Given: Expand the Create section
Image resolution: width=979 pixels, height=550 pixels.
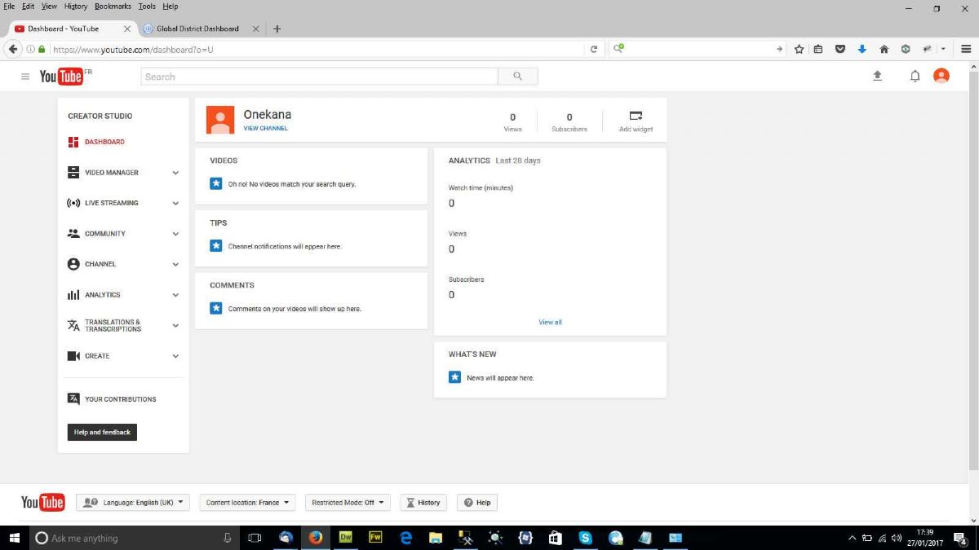Looking at the screenshot, I should [x=175, y=356].
